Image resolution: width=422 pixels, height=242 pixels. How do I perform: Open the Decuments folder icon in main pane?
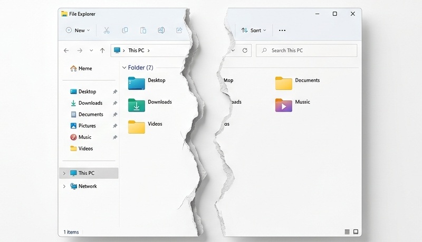coord(284,83)
